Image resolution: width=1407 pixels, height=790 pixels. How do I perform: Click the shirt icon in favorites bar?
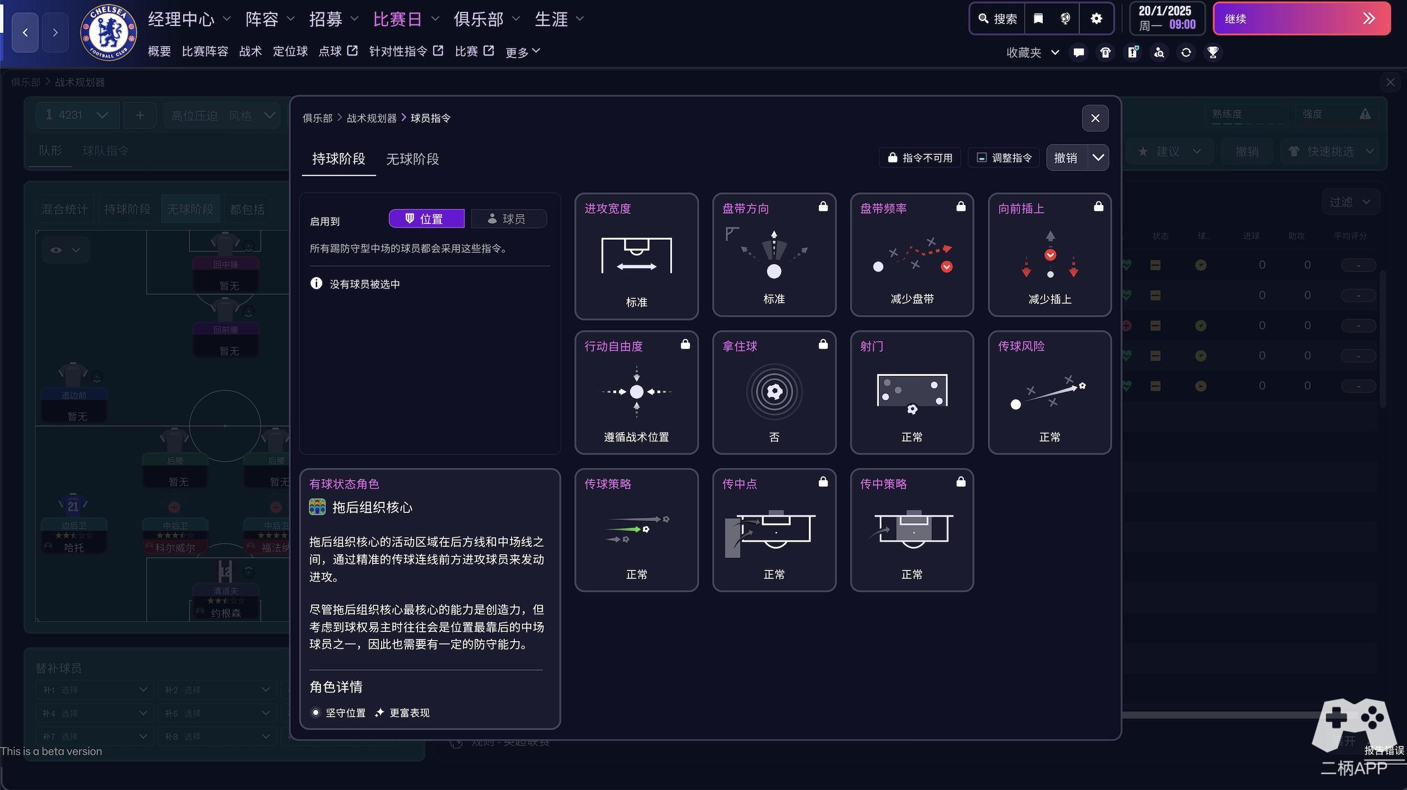click(x=1105, y=52)
